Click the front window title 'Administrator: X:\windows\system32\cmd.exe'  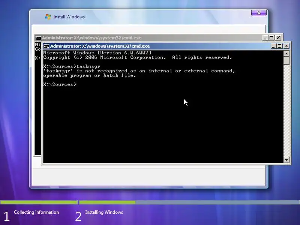(x=100, y=46)
